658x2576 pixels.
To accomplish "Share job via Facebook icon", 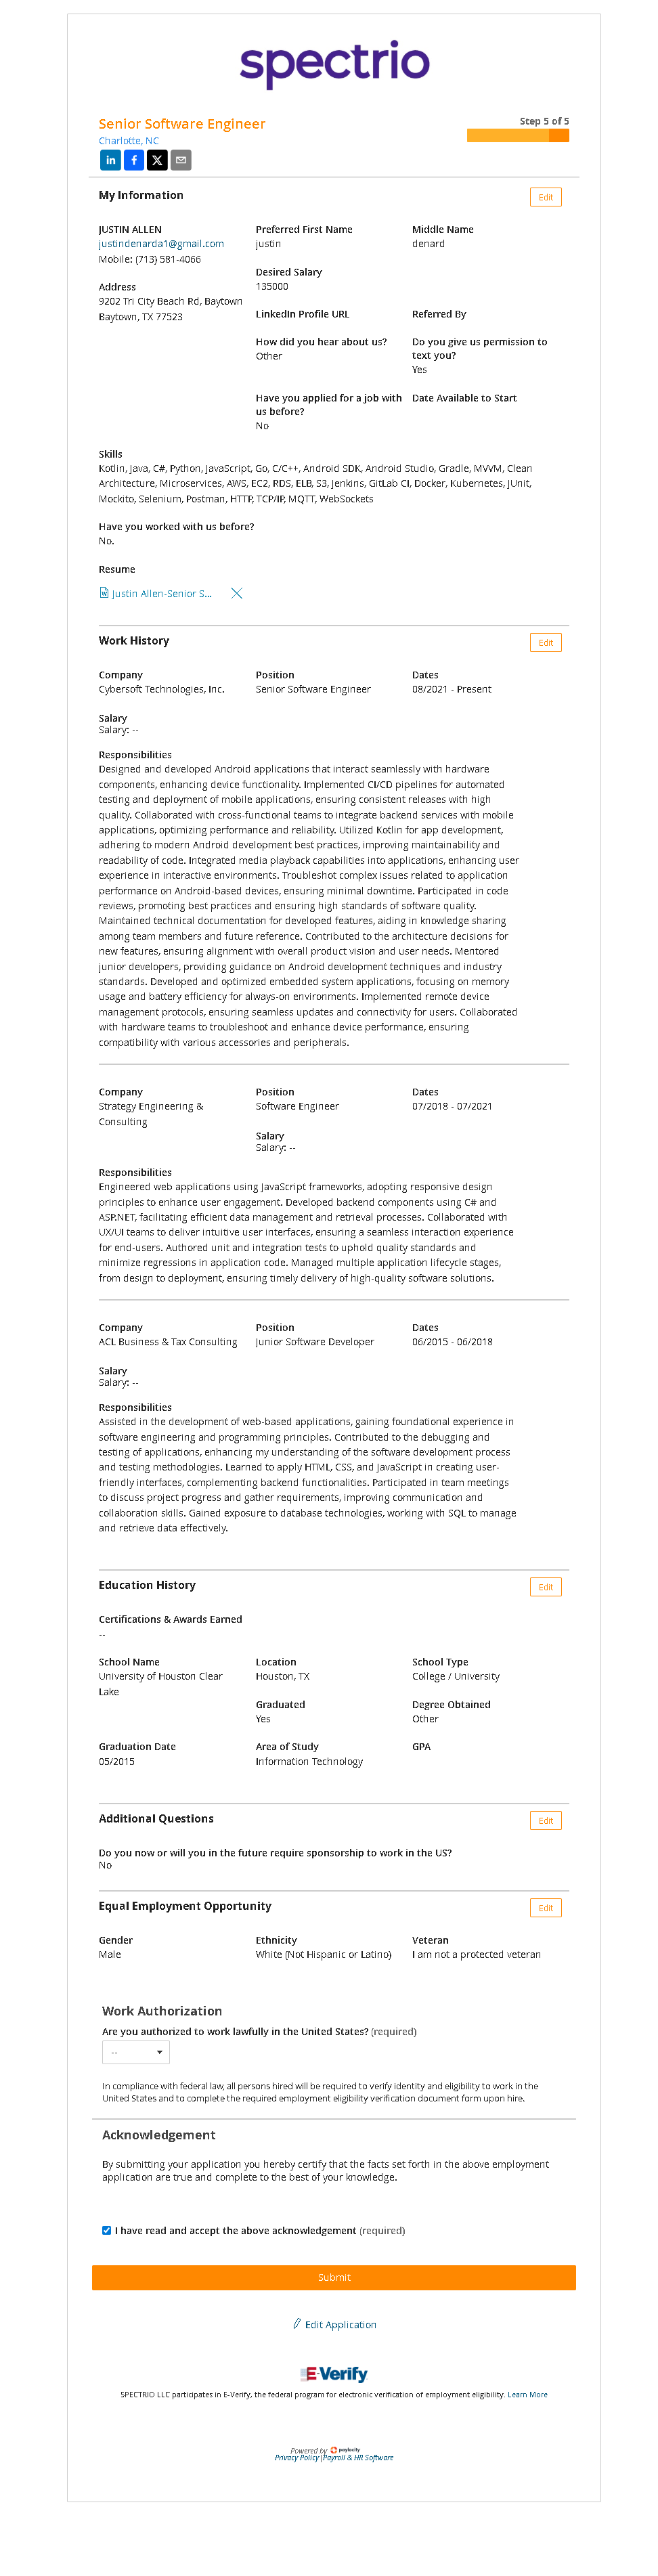I will tap(134, 160).
